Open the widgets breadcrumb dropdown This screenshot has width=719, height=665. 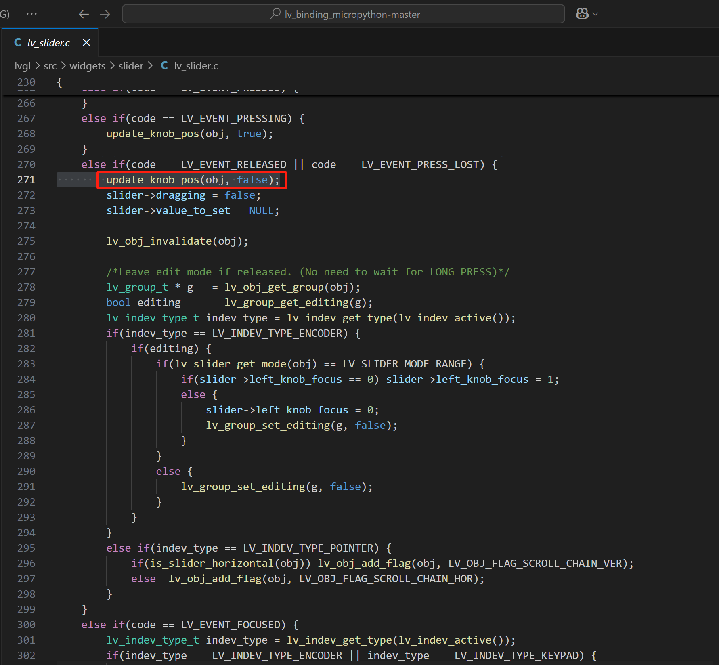tap(87, 66)
